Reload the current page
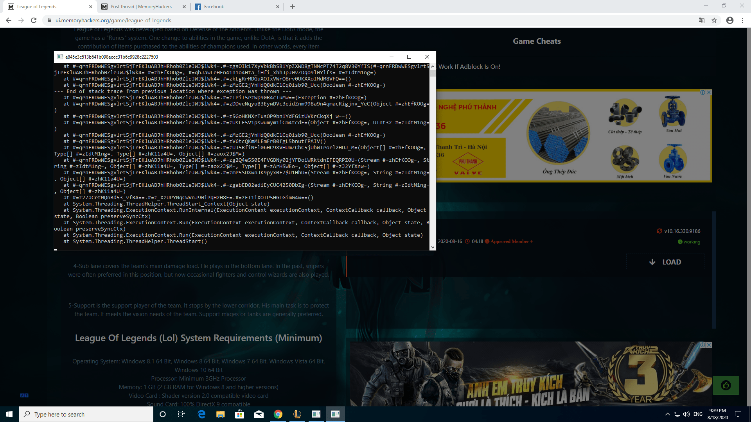 [x=34, y=20]
